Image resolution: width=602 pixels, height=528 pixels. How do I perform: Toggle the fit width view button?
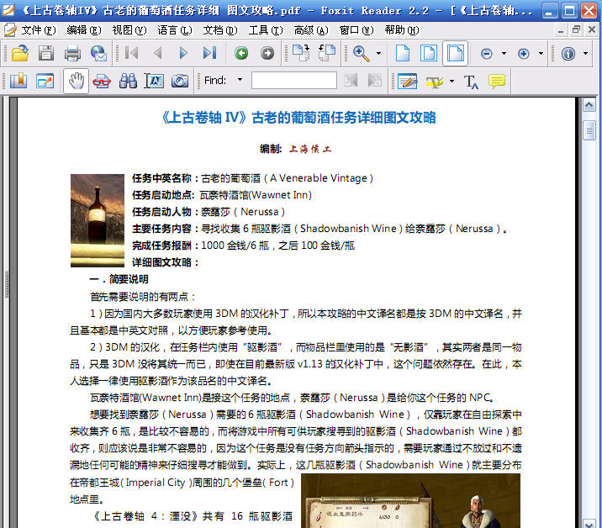pos(455,53)
